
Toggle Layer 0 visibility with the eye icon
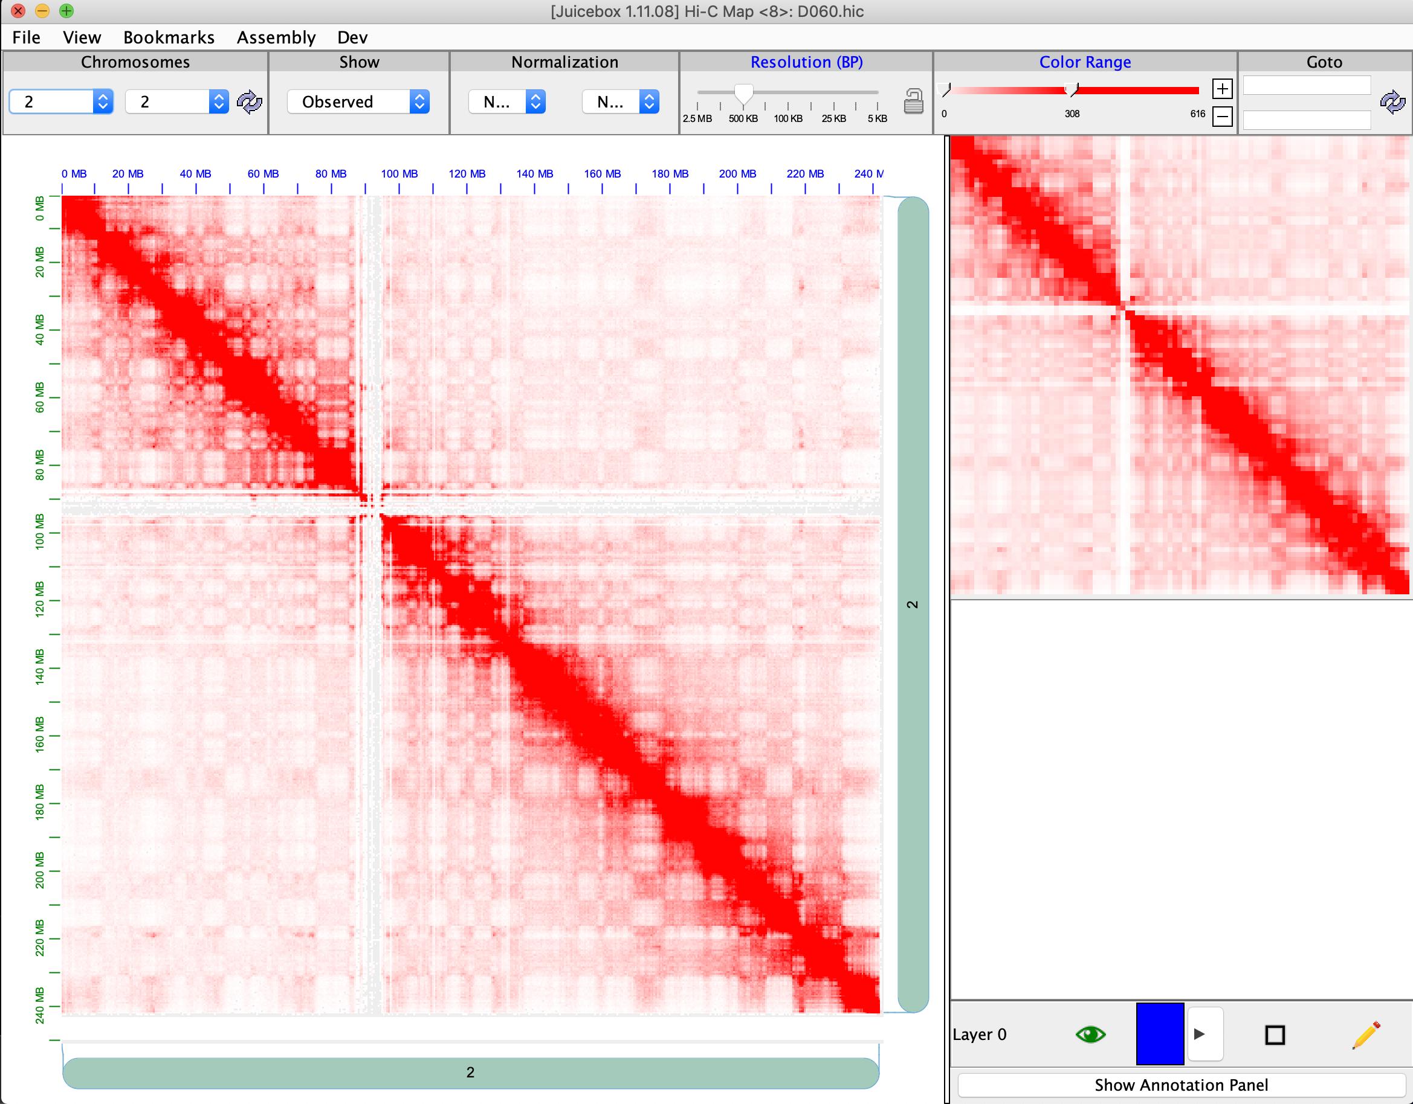[1090, 1033]
